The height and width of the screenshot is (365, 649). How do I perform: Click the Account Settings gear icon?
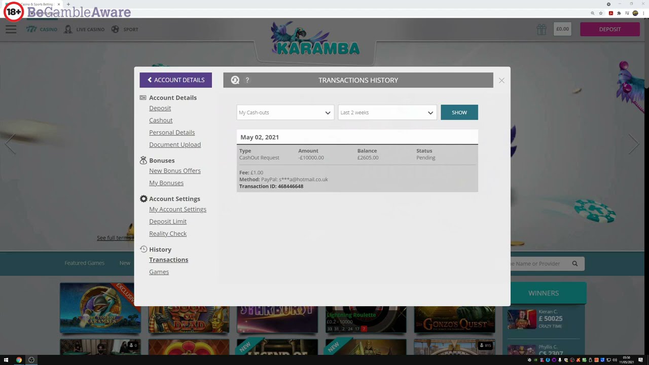pyautogui.click(x=143, y=199)
